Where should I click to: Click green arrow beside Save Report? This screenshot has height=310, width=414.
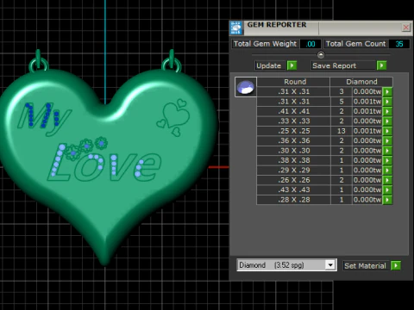click(381, 65)
